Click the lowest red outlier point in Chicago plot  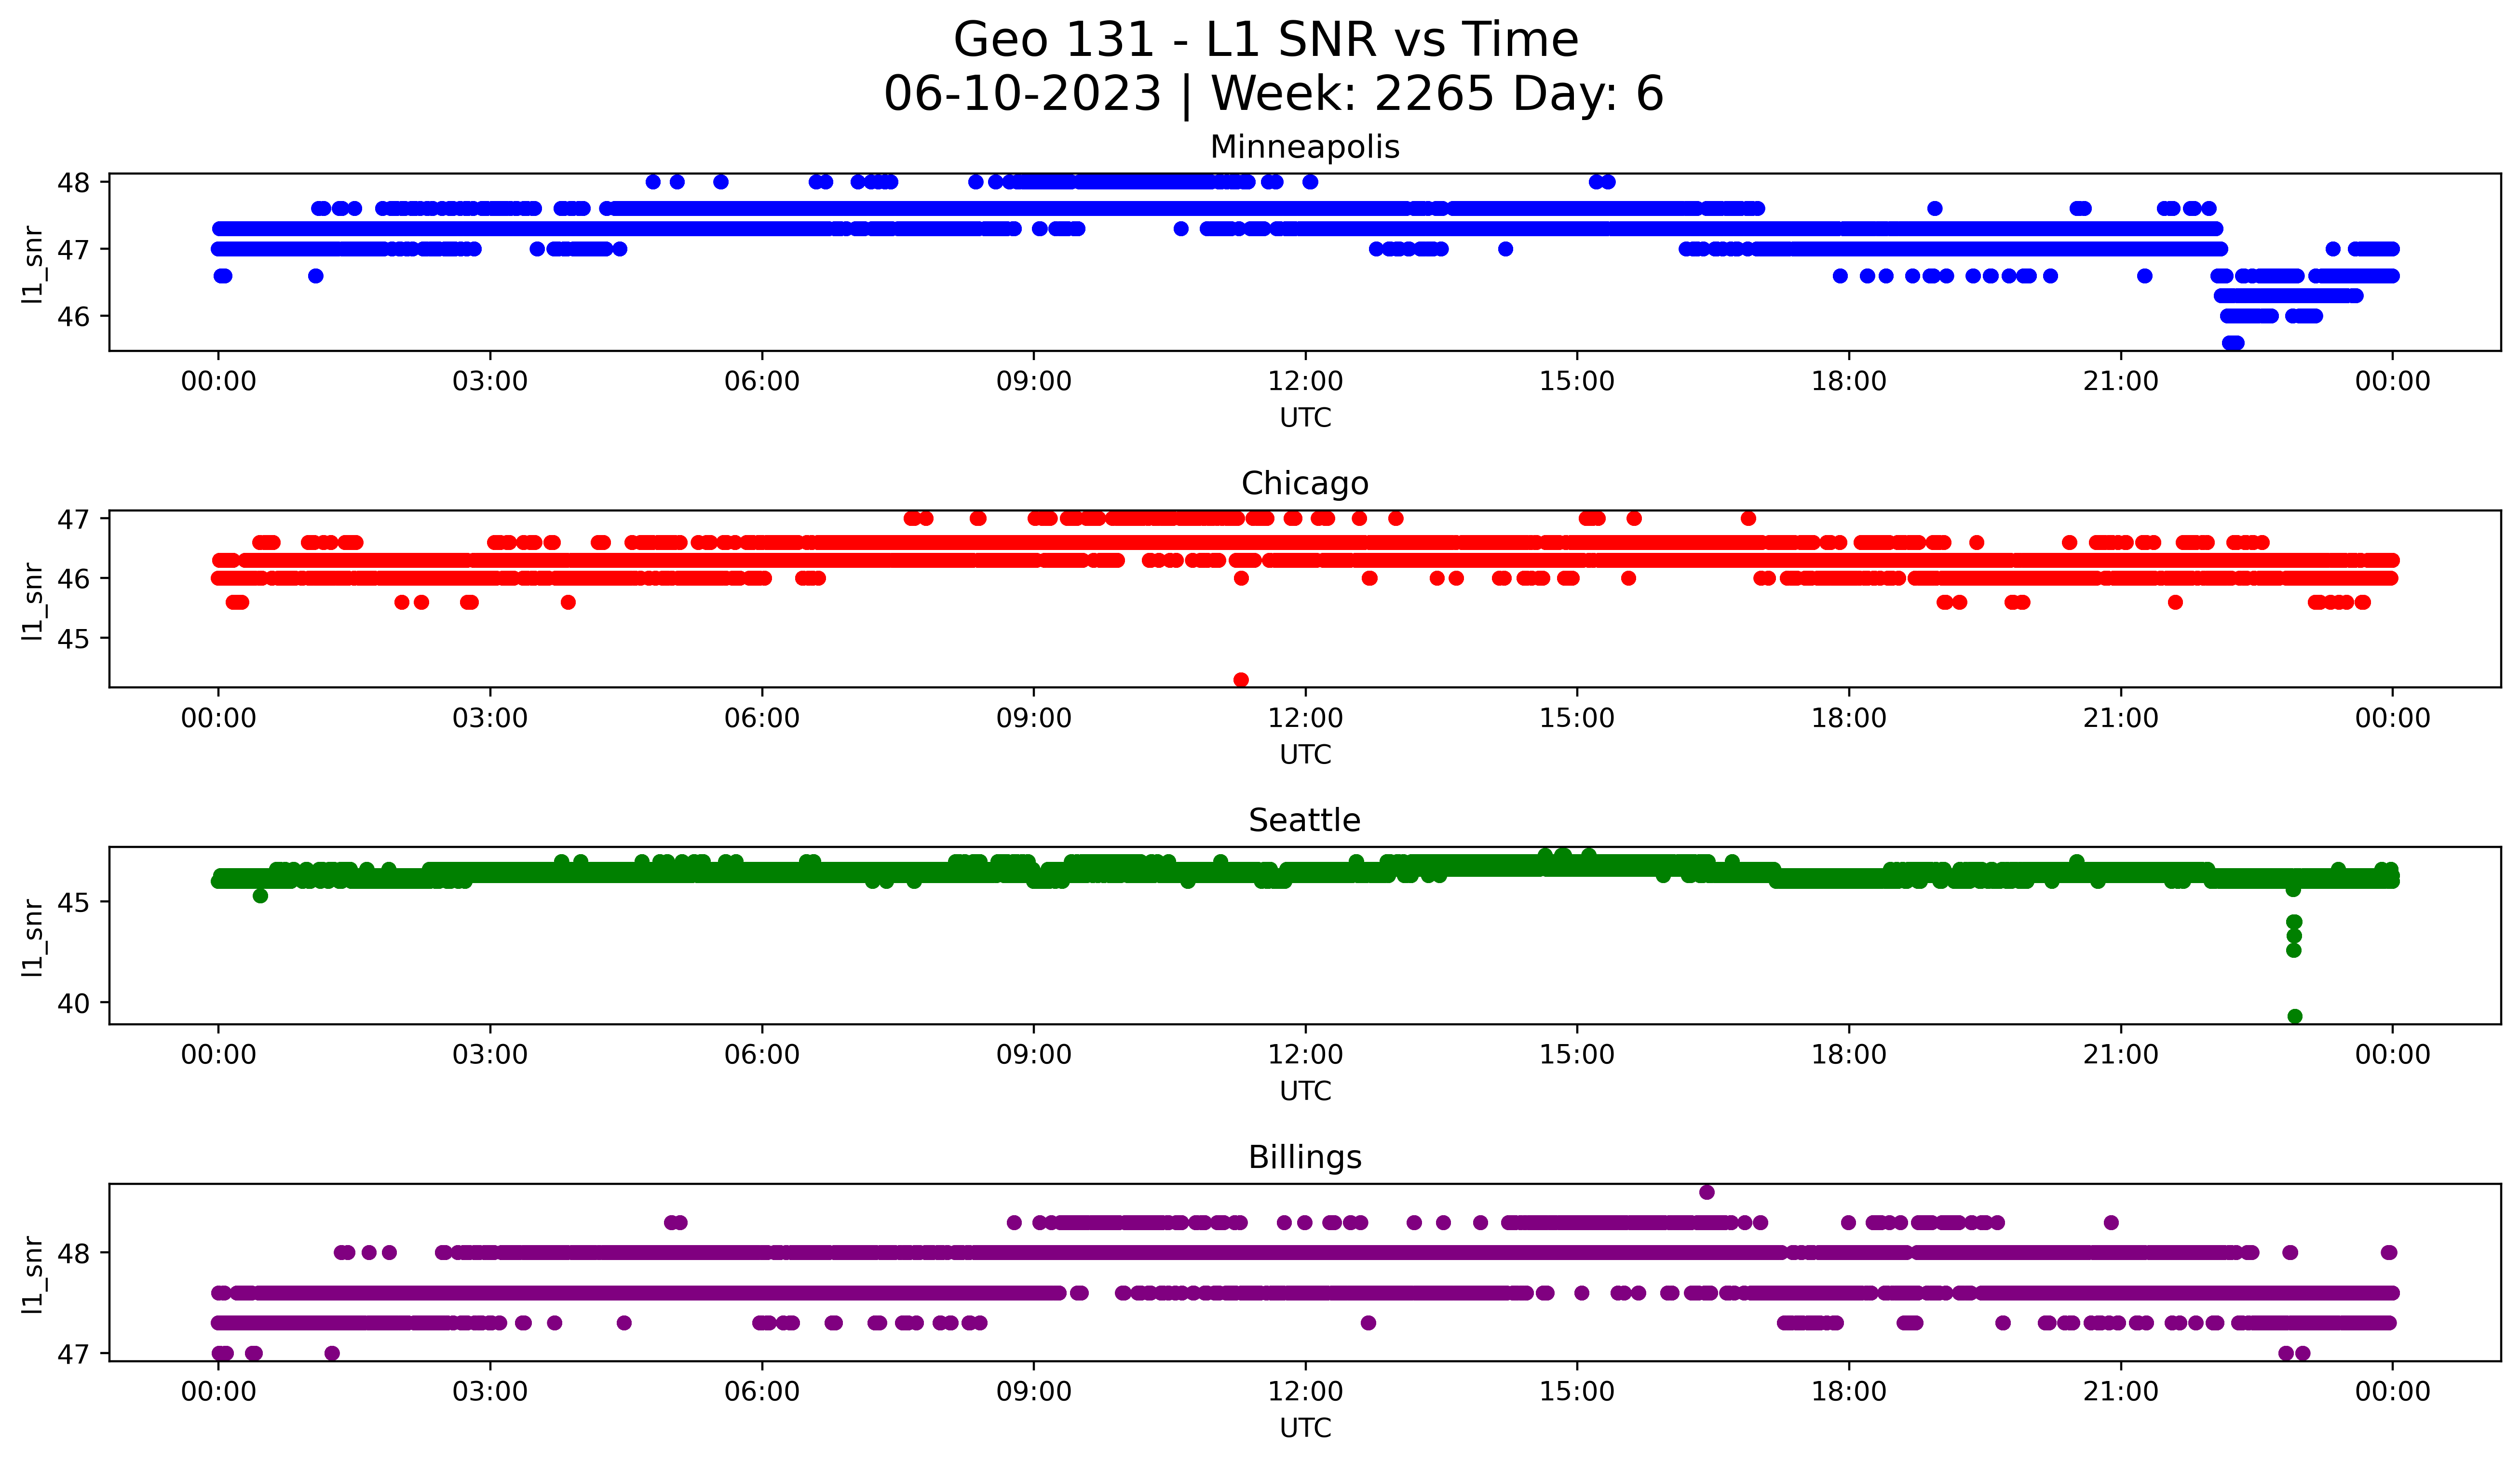(1241, 680)
